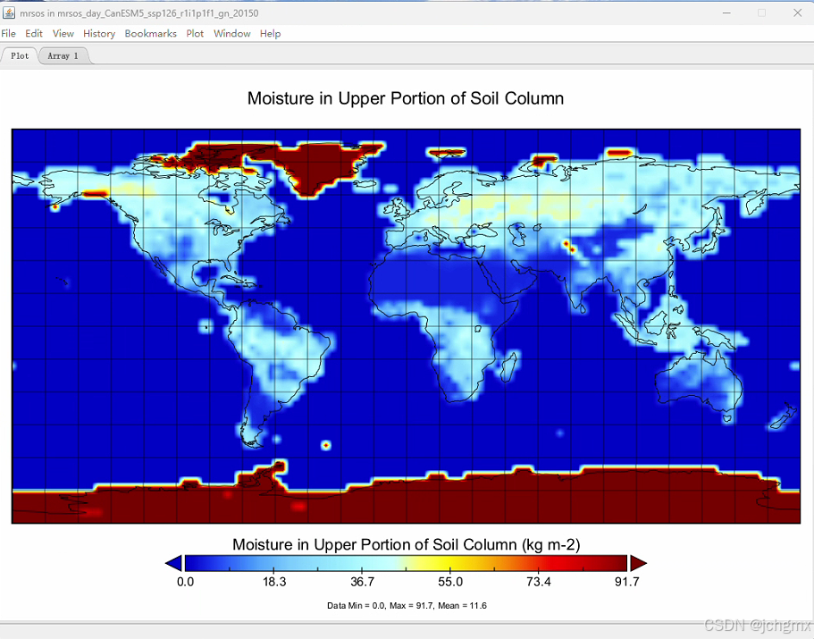Minimize the mrsos plot window
Screen dimensions: 814x639
coord(726,13)
